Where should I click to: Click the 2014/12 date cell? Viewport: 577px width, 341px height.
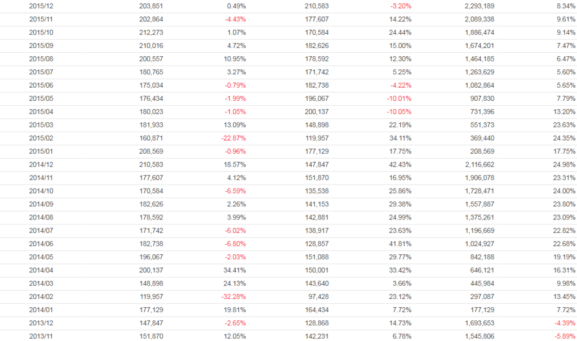[x=41, y=164]
